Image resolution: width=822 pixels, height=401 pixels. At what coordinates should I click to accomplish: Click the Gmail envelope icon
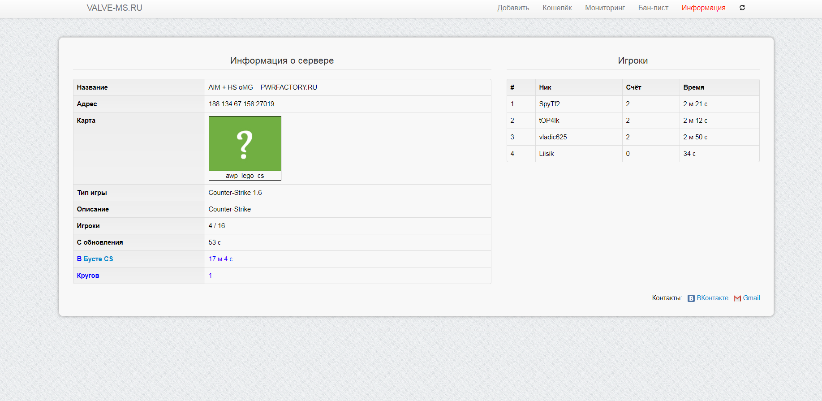[737, 298]
